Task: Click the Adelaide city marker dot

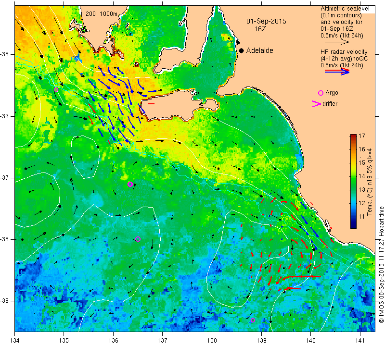Action: click(242, 50)
